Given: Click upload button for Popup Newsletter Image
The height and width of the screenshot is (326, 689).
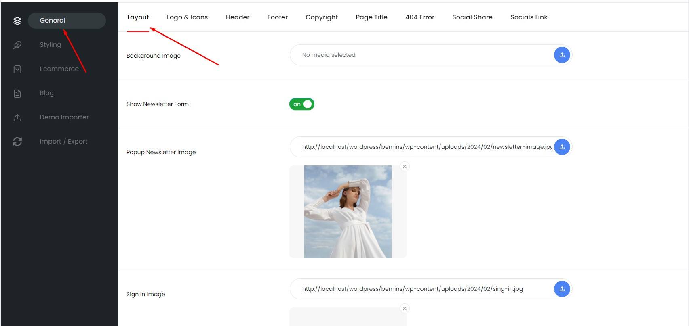Looking at the screenshot, I should coord(562,147).
